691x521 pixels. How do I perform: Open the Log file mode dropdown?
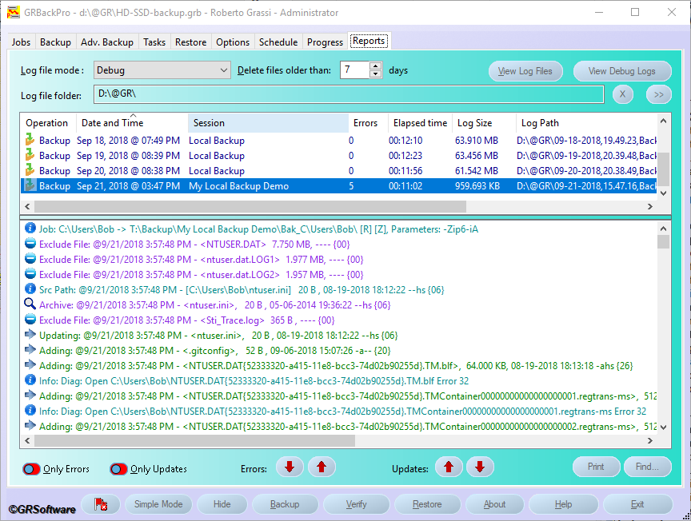[162, 70]
